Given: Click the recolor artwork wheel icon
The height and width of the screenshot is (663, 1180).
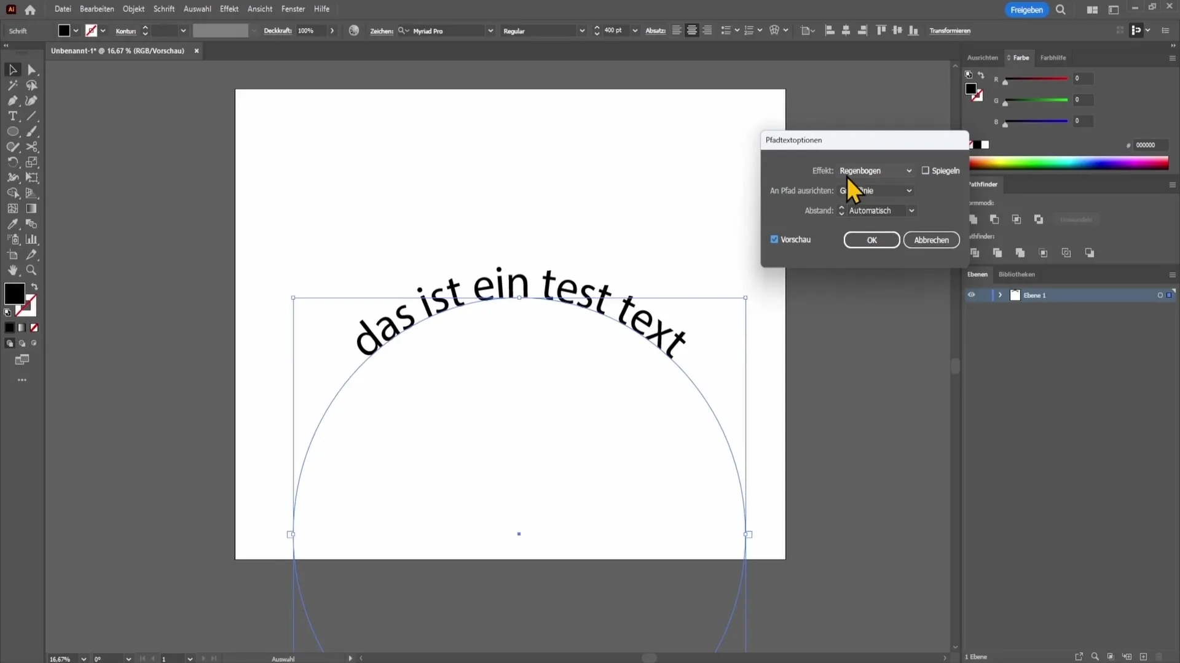Looking at the screenshot, I should pos(354,31).
